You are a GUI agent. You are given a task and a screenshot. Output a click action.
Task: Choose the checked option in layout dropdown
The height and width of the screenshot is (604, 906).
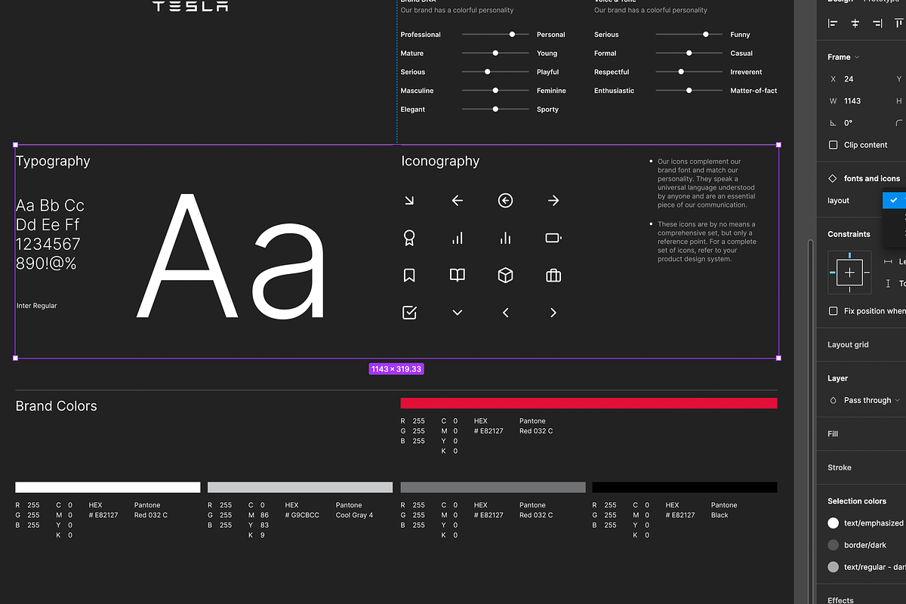pos(894,200)
